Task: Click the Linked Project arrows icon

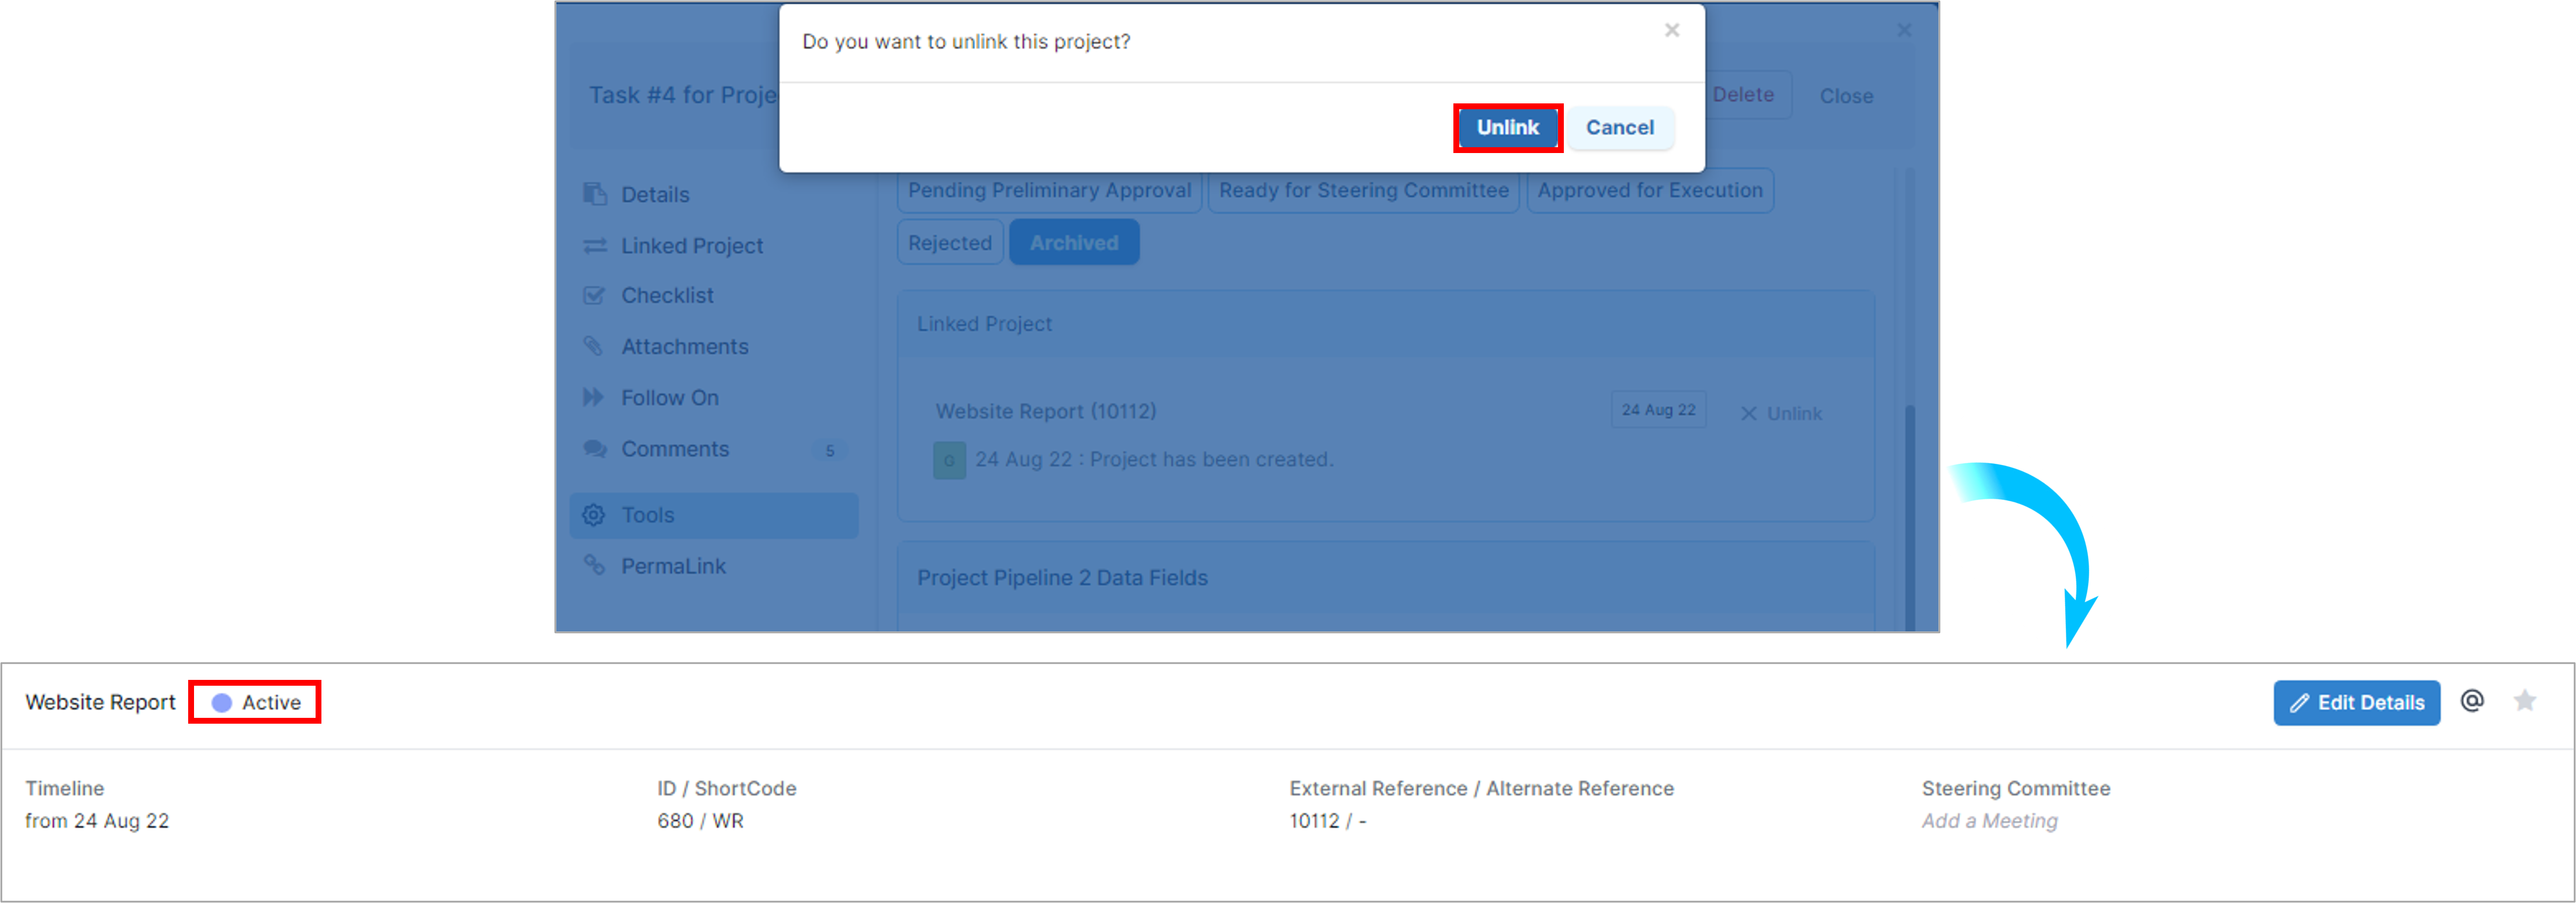Action: tap(595, 245)
